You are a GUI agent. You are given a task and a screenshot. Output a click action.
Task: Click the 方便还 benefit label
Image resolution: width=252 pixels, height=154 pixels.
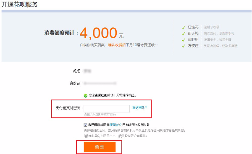coord(193,46)
